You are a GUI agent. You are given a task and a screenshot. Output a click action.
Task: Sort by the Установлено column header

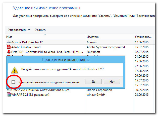pyautogui.click(x=143, y=37)
